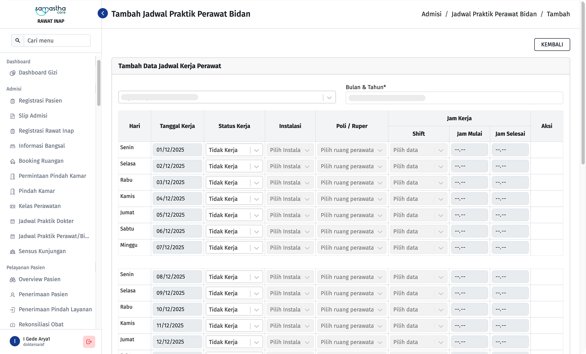Select Pindah Kamar in sidebar
This screenshot has height=354, width=586.
pyautogui.click(x=37, y=191)
